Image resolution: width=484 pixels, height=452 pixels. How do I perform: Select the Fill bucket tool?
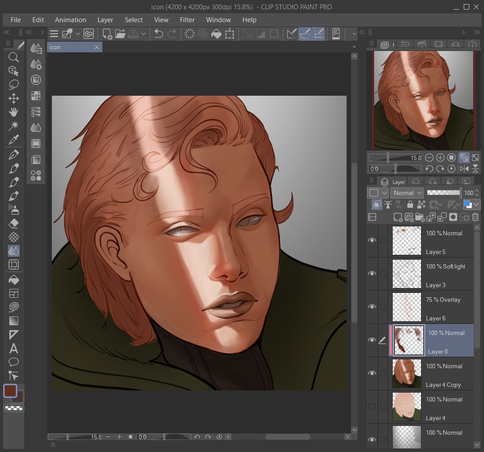(13, 280)
